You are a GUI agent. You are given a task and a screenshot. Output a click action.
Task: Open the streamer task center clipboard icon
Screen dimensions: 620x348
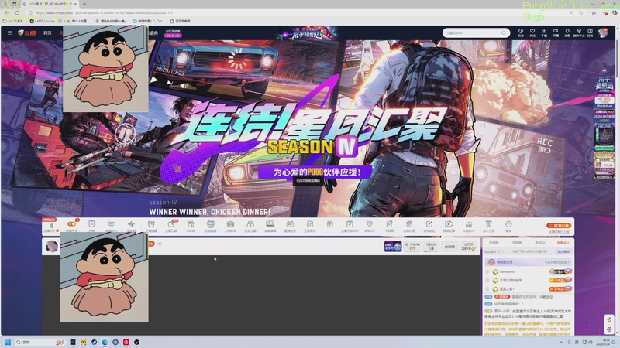click(350, 226)
